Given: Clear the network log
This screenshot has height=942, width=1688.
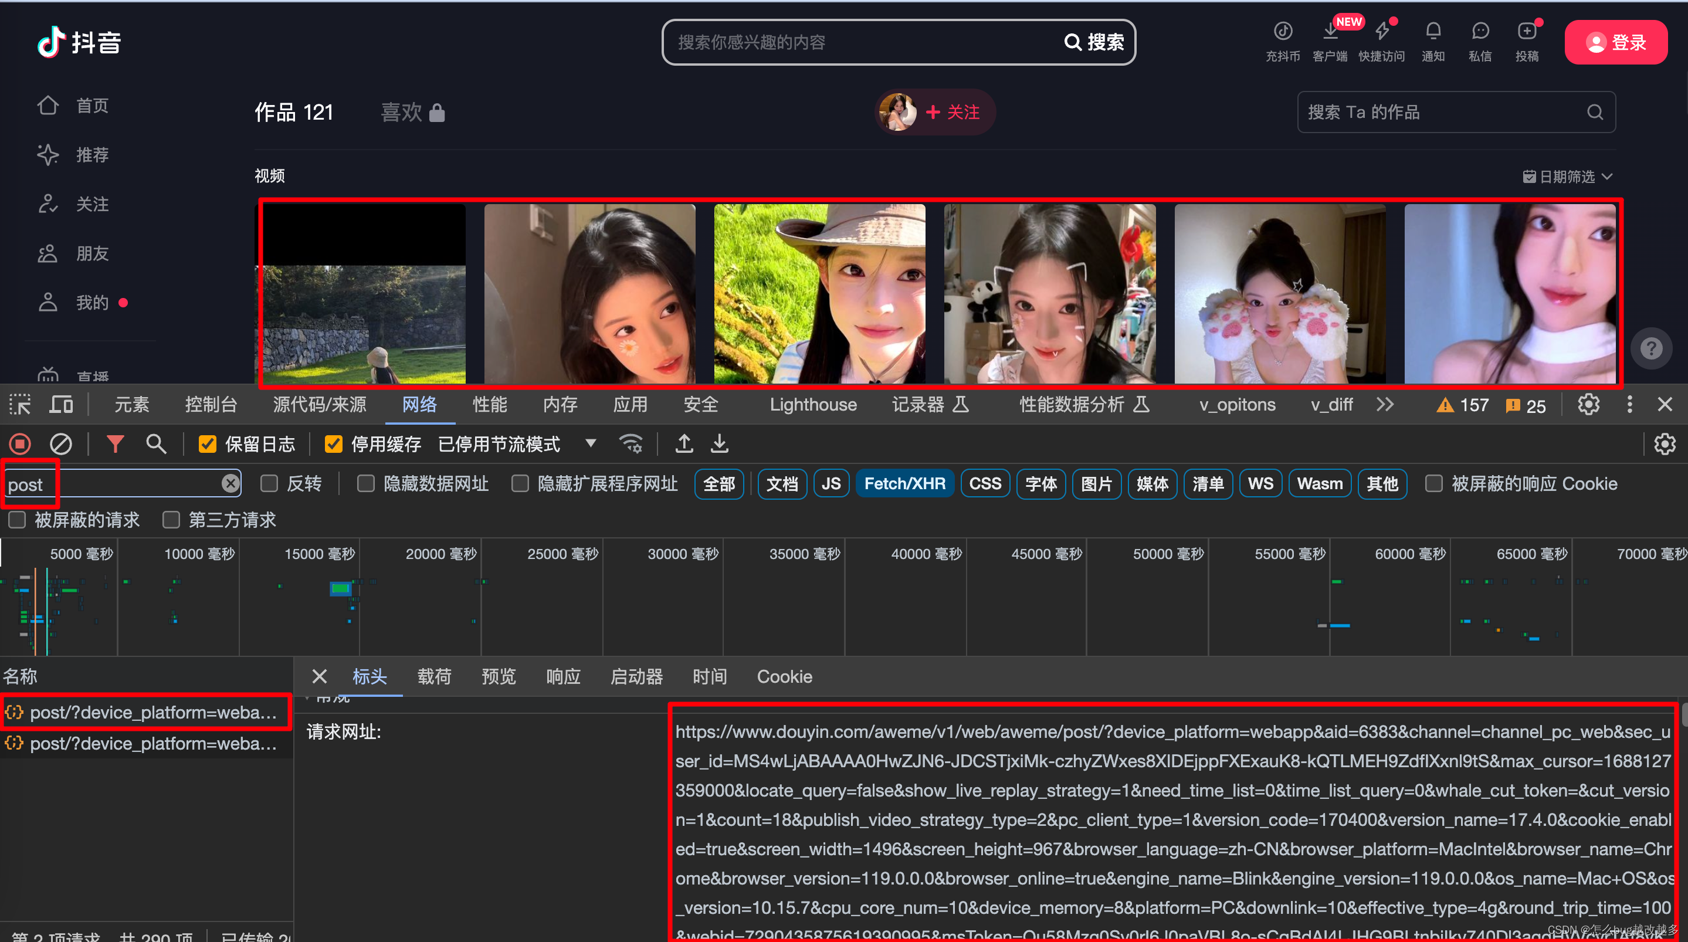Looking at the screenshot, I should click(61, 444).
